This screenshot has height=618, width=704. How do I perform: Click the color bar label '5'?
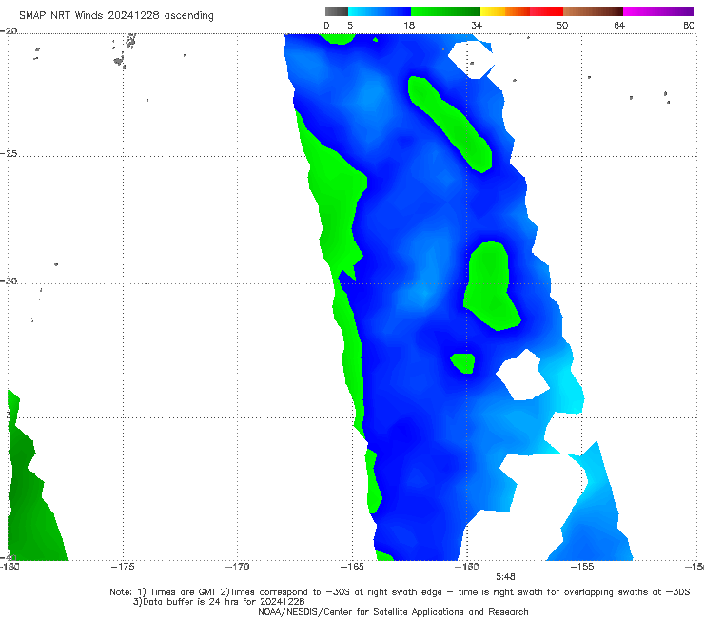click(350, 26)
